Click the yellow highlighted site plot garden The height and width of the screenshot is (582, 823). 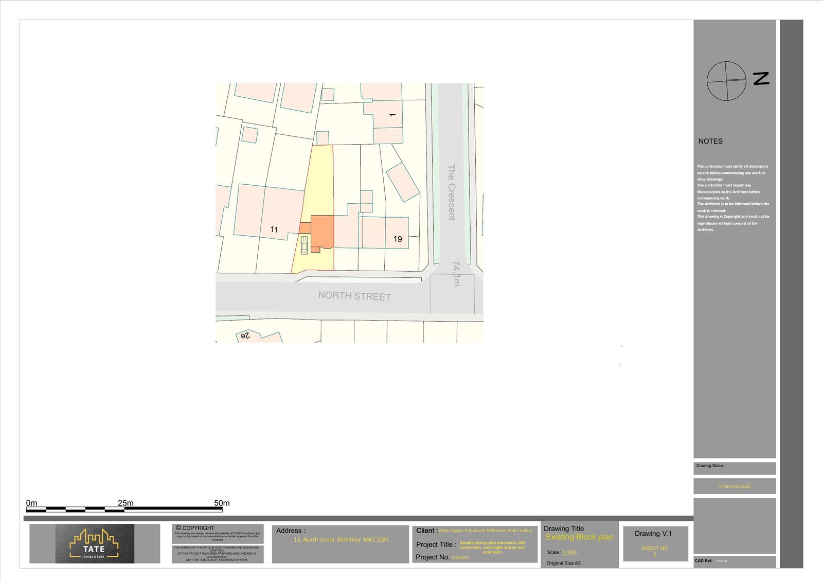point(319,180)
